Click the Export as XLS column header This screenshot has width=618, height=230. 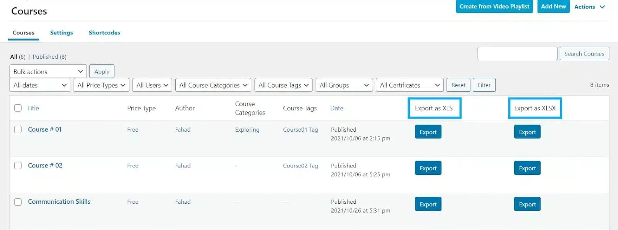coord(434,108)
